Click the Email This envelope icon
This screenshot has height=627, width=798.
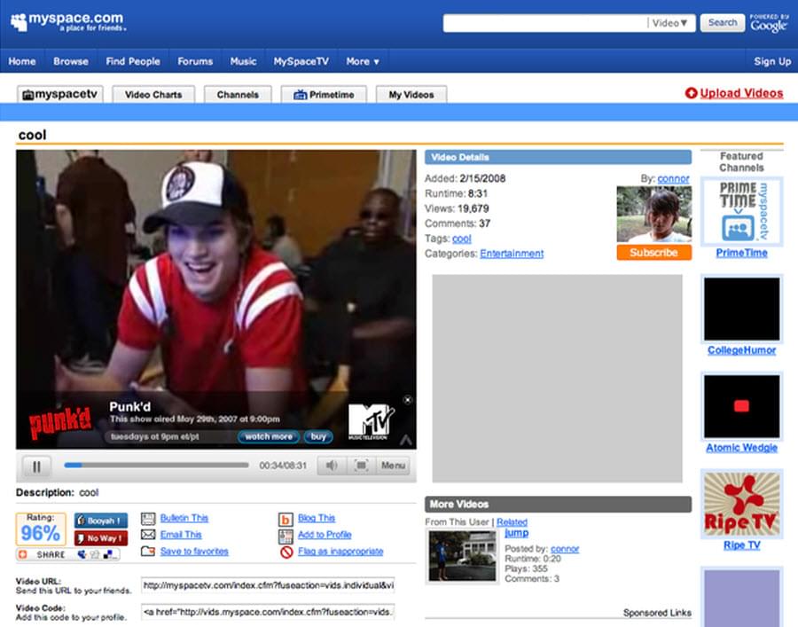pos(148,535)
